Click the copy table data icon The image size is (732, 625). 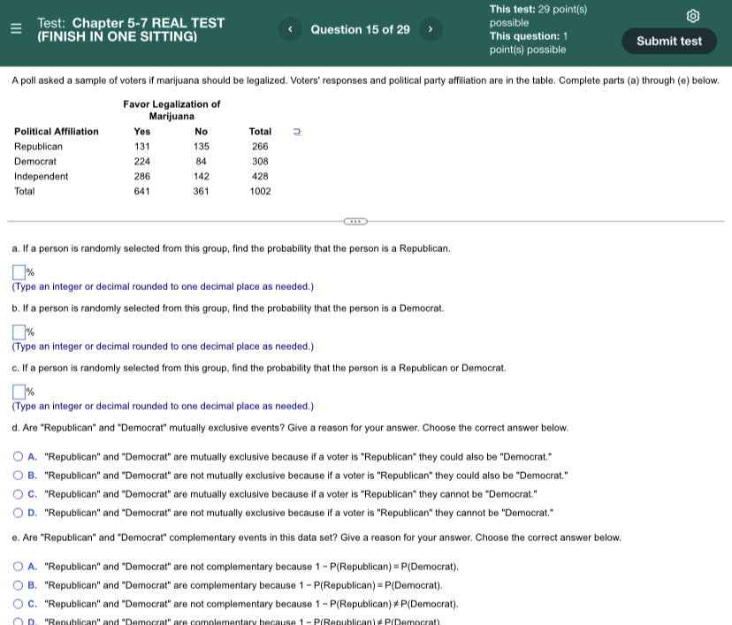(297, 132)
